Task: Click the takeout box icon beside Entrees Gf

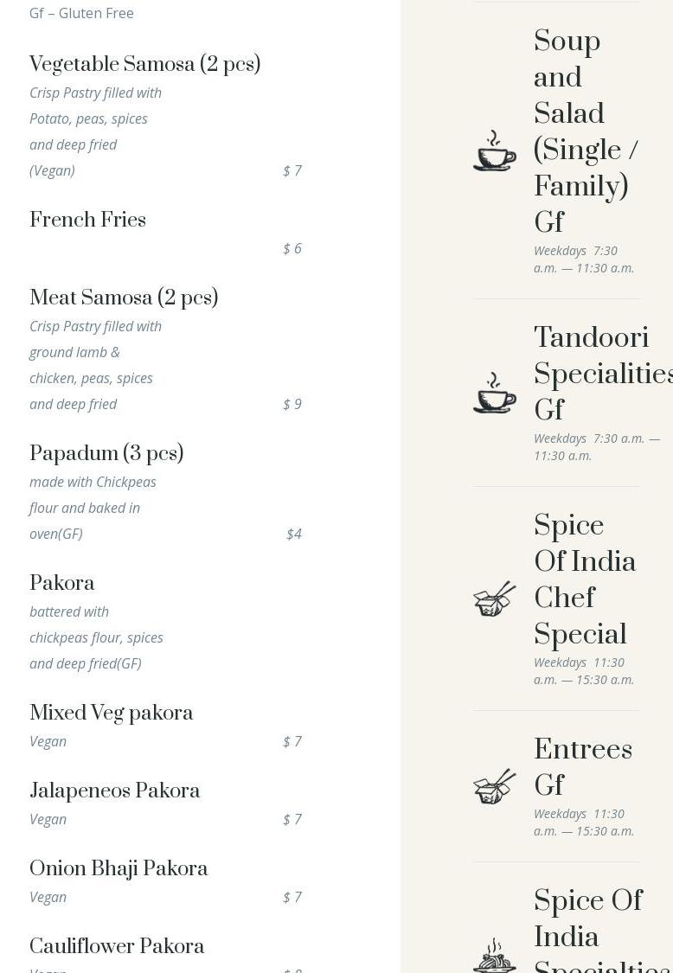Action: coord(494,787)
